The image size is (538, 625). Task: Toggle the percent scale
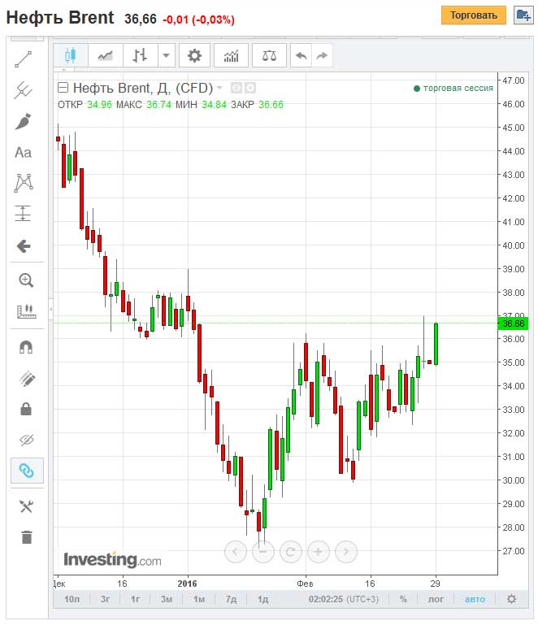(403, 599)
